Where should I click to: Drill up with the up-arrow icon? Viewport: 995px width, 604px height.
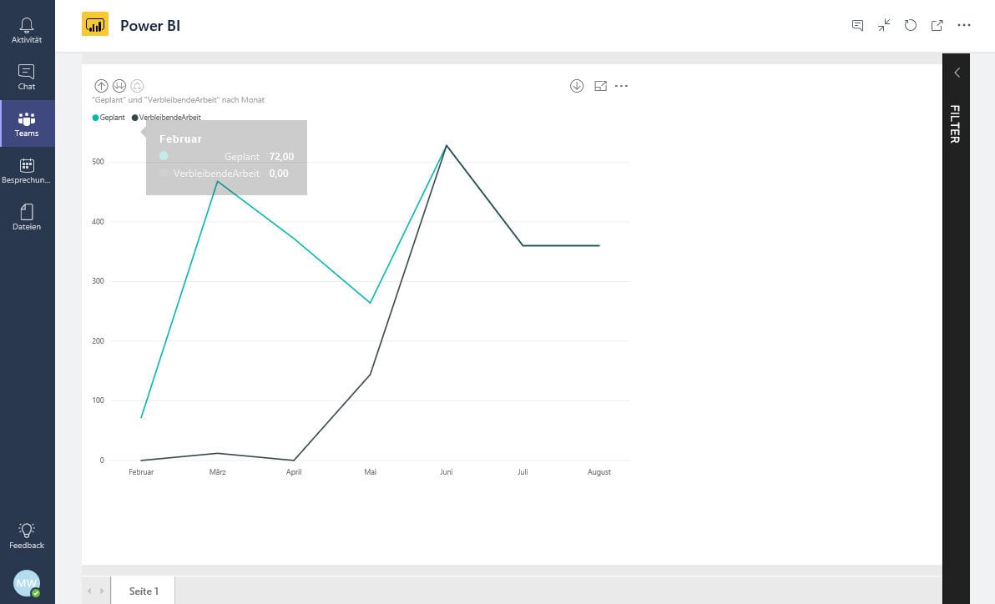[x=101, y=86]
